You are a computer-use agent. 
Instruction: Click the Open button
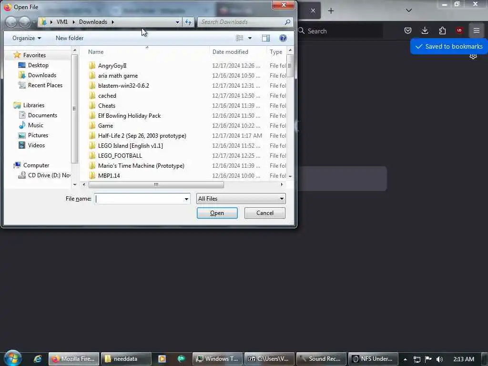pyautogui.click(x=217, y=213)
